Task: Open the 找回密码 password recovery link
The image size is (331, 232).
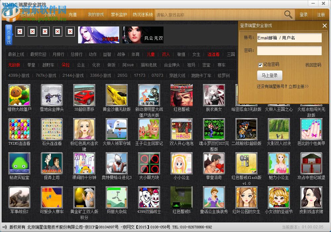Action: click(x=313, y=65)
